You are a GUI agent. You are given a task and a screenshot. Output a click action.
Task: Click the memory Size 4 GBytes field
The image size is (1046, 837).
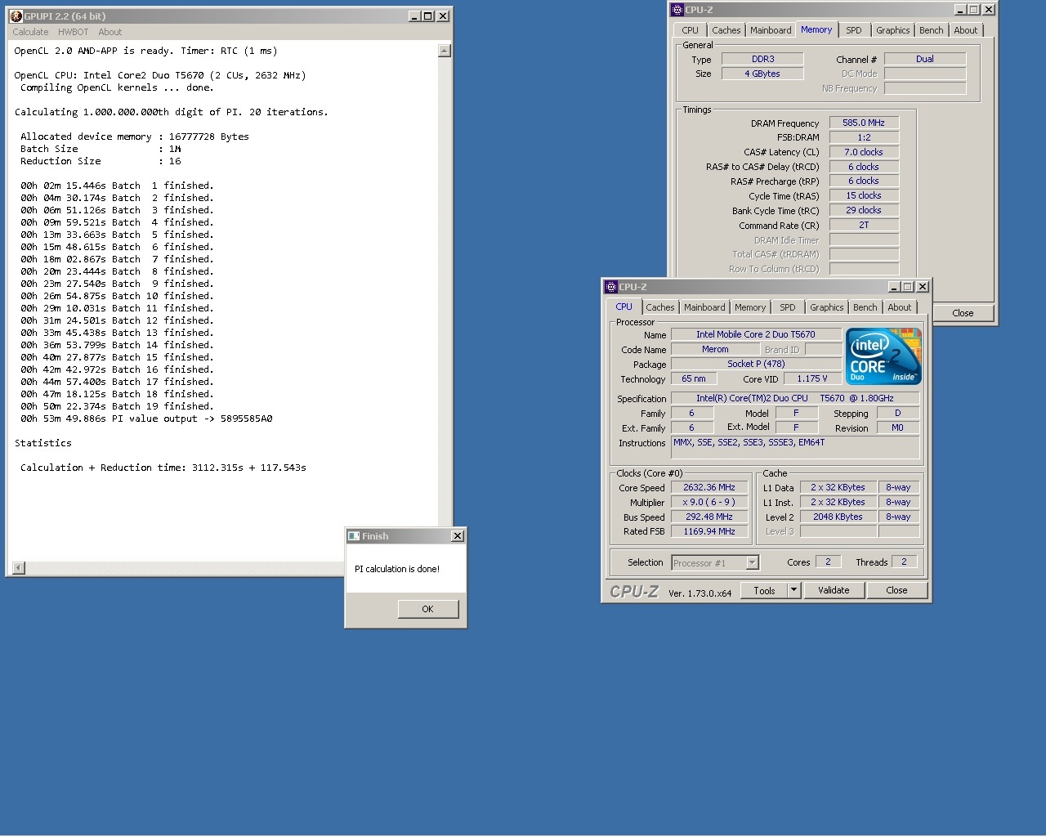(763, 74)
